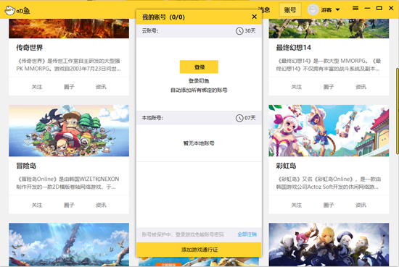
Task: Close the 叨鱼 application window
Action: click(391, 9)
